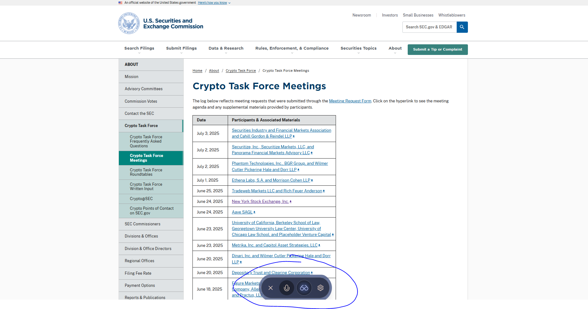Open Securitize, Inc. meeting link
Image resolution: width=588 pixels, height=309 pixels.
click(x=273, y=150)
